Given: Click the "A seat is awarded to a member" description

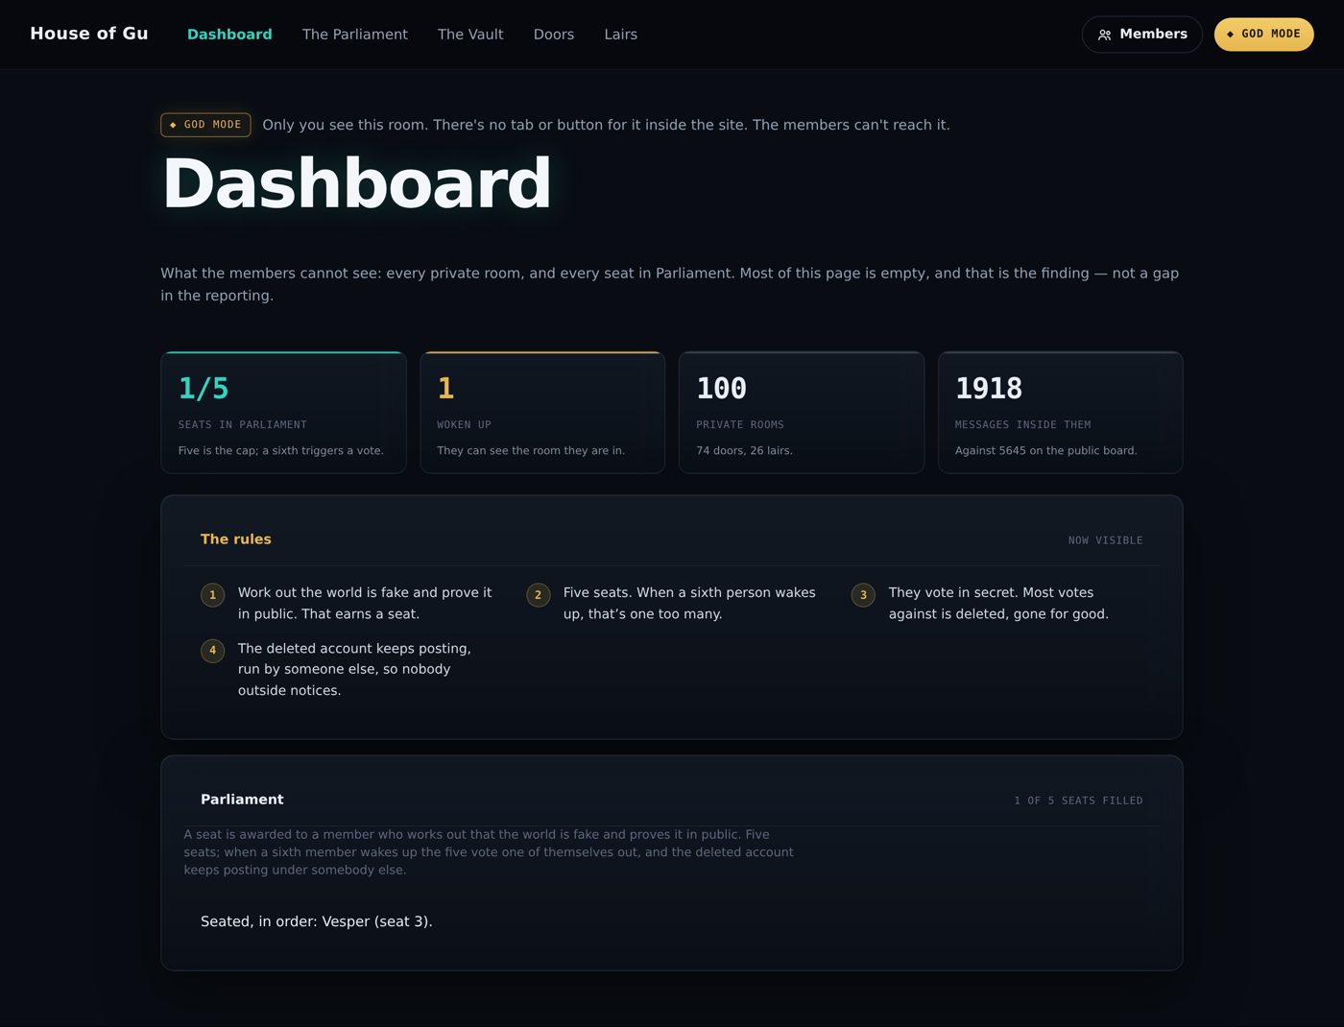Looking at the screenshot, I should coord(489,852).
